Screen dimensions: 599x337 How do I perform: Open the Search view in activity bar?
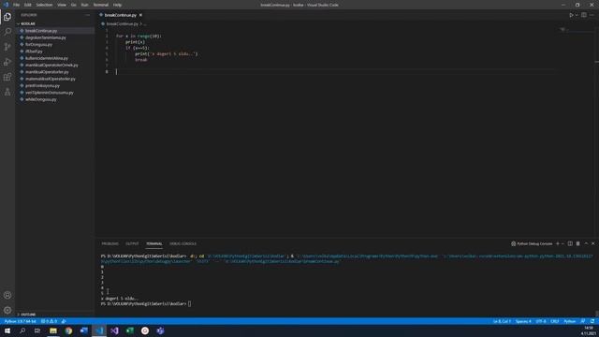pos(7,31)
